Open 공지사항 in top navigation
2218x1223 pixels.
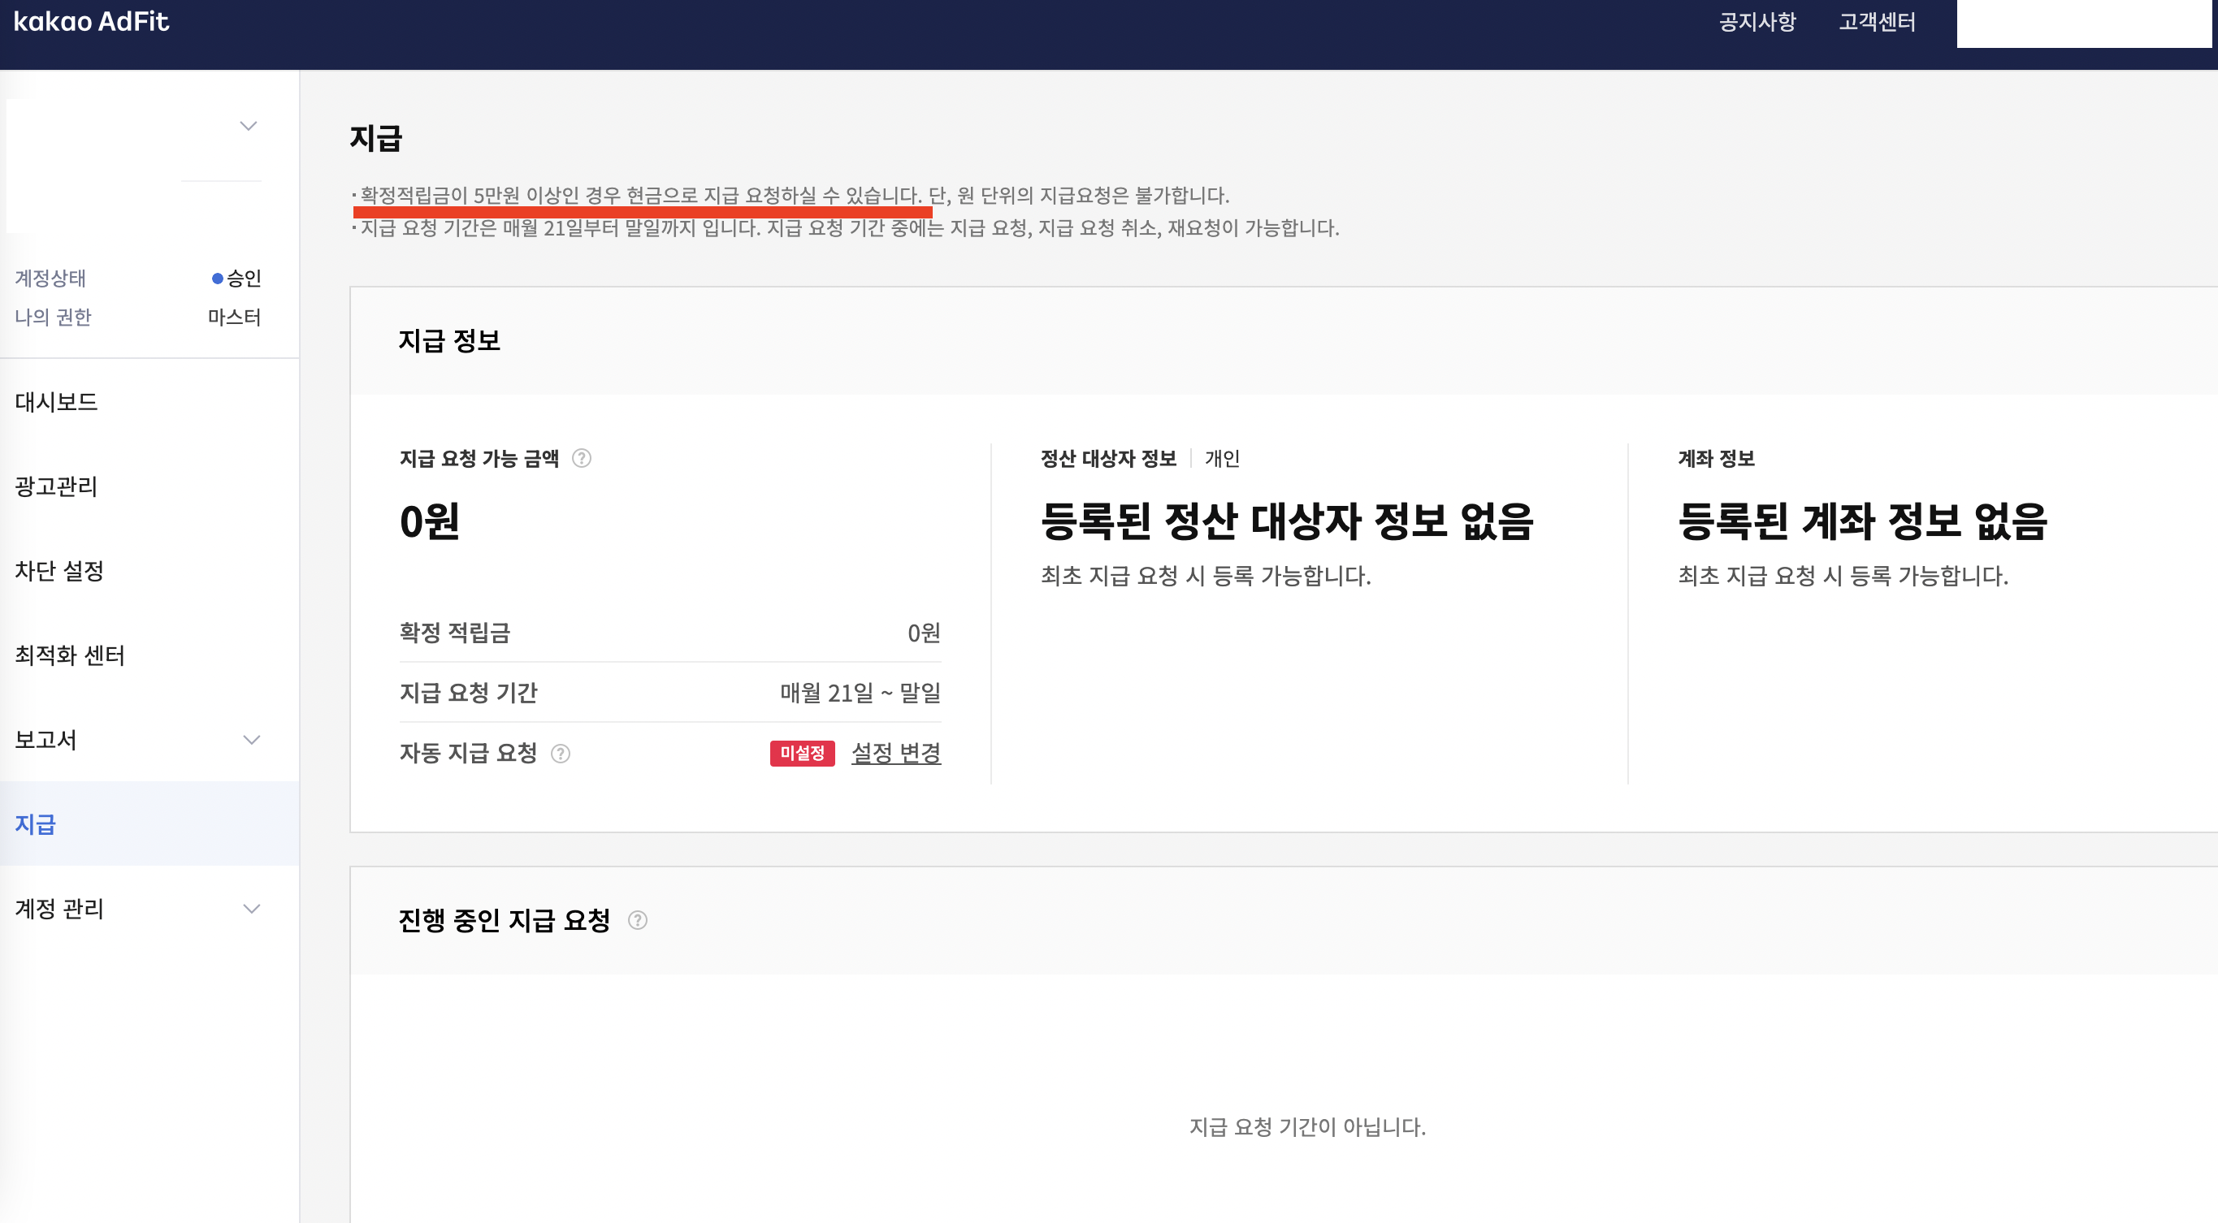pos(1757,21)
